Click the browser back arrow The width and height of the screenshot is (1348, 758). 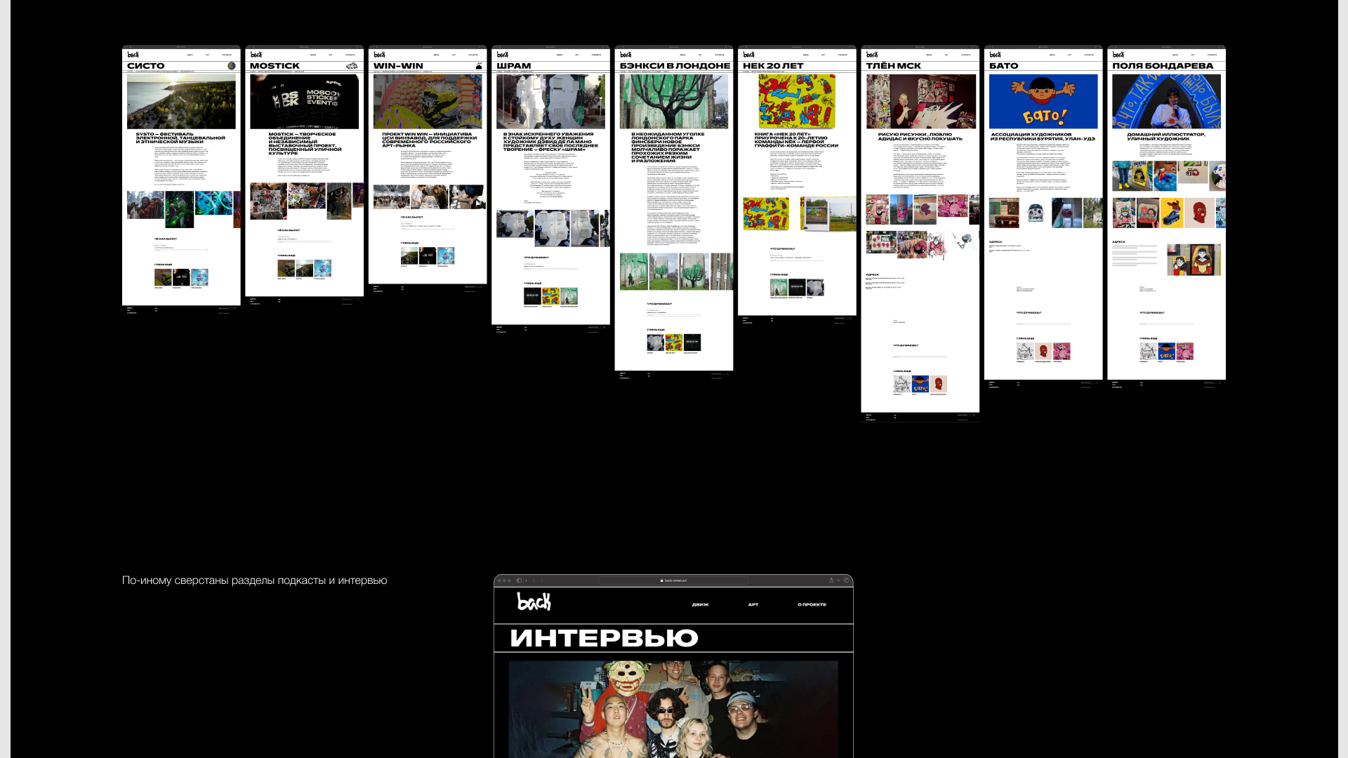click(x=534, y=580)
